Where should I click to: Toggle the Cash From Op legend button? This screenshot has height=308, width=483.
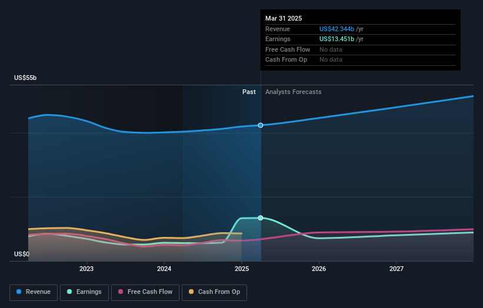(x=214, y=292)
